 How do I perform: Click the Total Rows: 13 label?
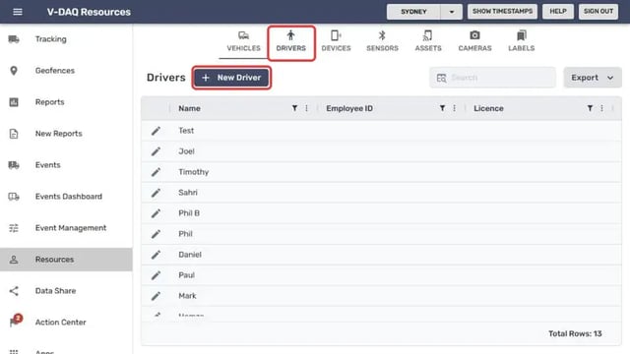coord(575,333)
